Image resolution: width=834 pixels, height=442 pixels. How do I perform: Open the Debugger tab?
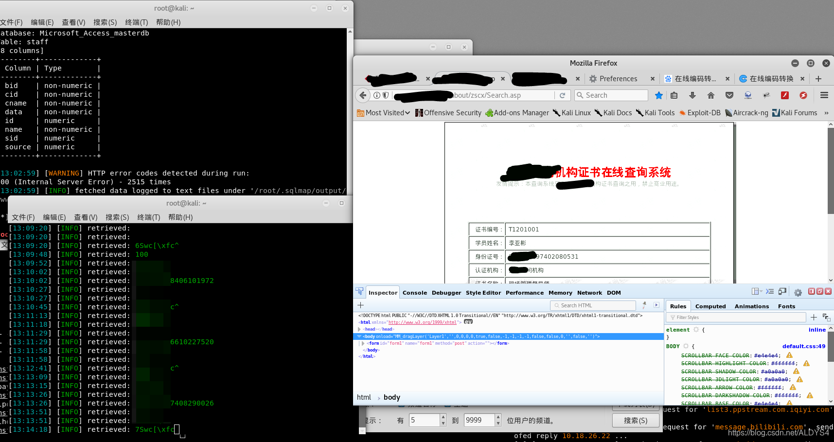[x=446, y=293]
